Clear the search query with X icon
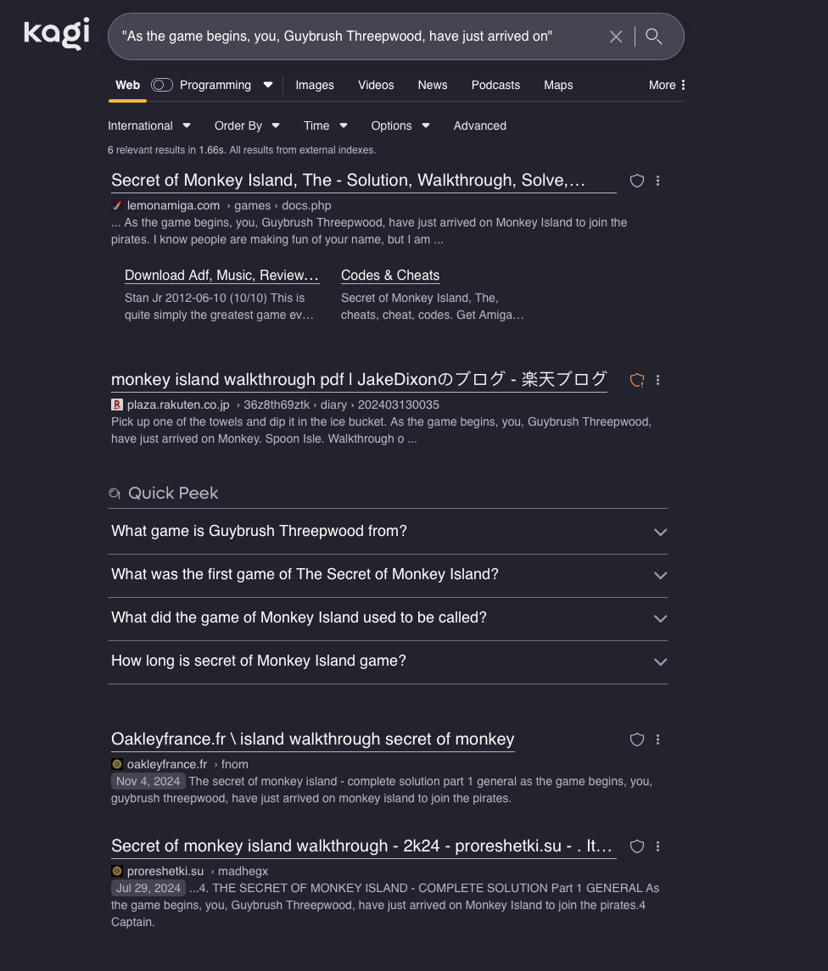This screenshot has height=971, width=828. (x=616, y=36)
